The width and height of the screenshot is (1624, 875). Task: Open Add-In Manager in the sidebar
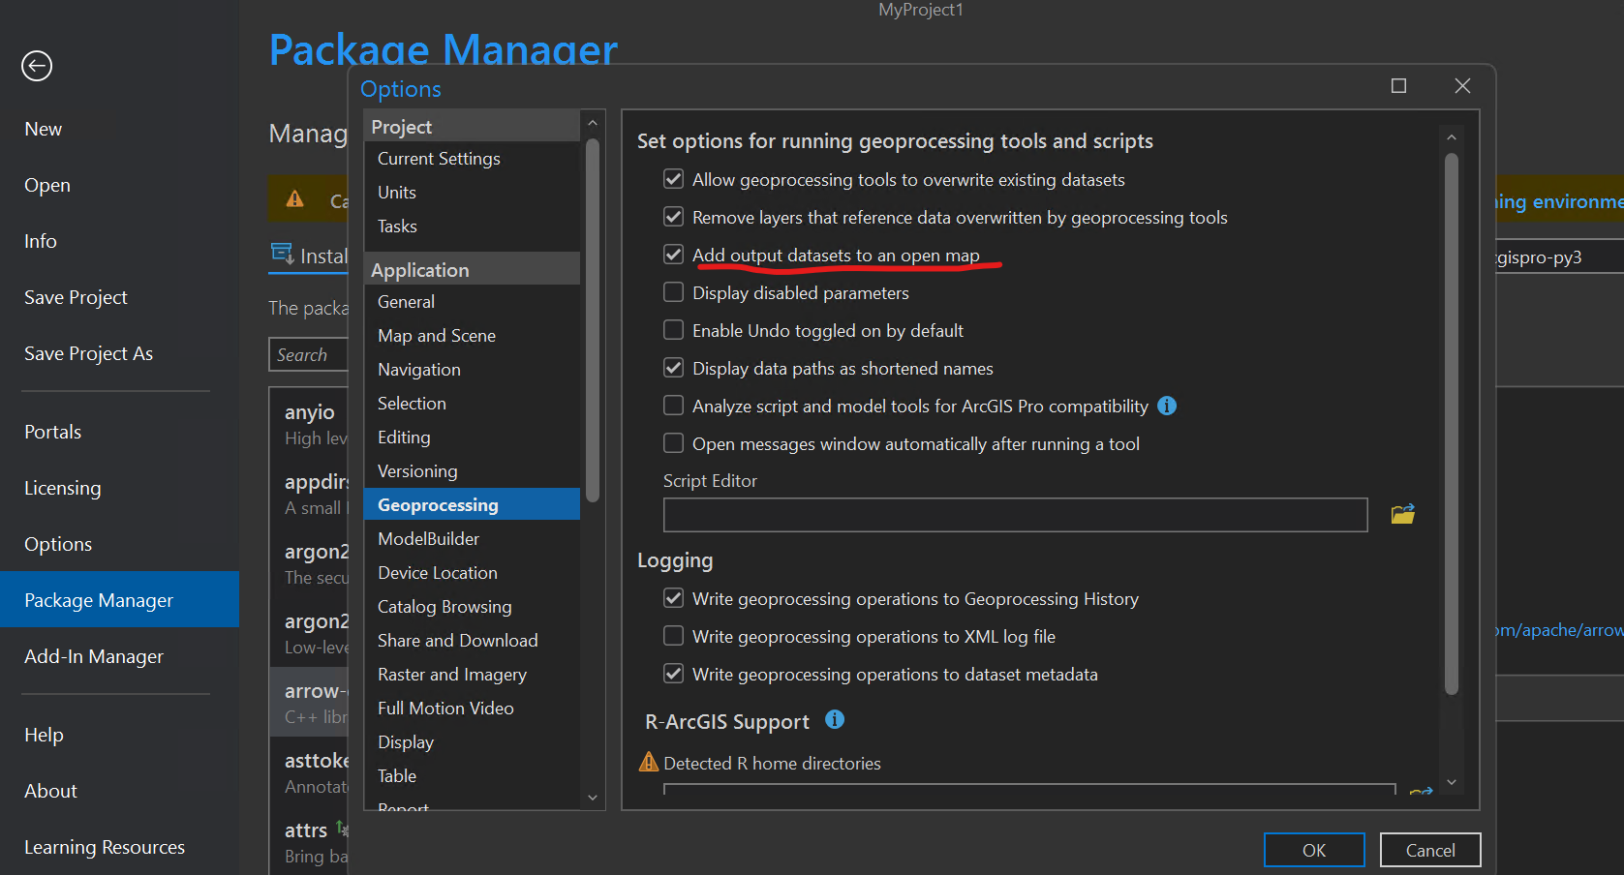point(94,656)
